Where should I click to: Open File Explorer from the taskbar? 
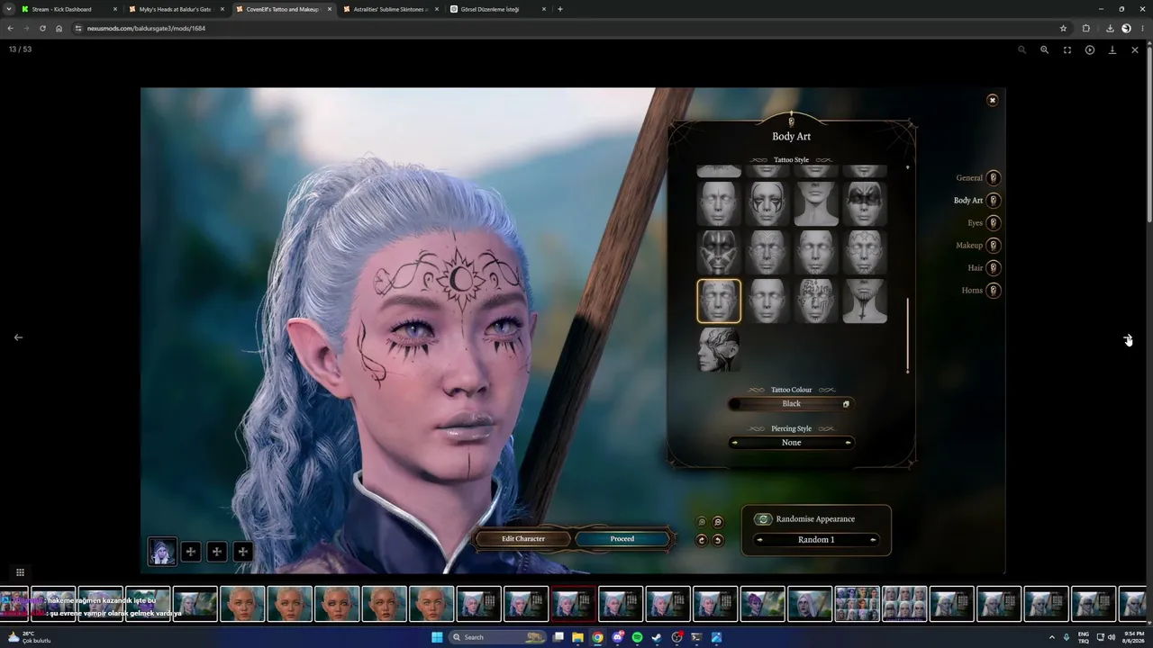577,637
